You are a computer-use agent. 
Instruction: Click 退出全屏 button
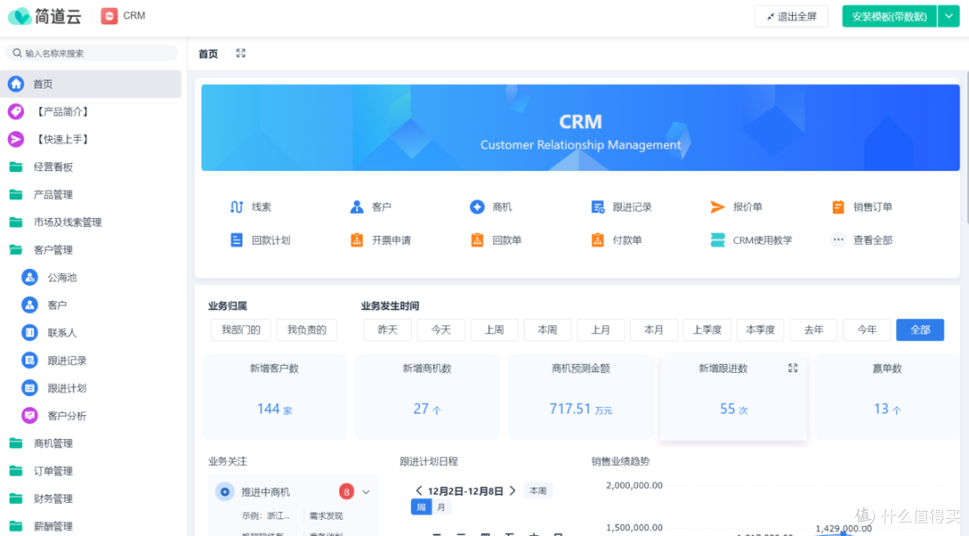[791, 16]
